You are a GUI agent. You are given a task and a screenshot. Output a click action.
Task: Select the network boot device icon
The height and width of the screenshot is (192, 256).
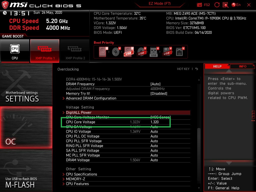pyautogui.click(x=180, y=51)
